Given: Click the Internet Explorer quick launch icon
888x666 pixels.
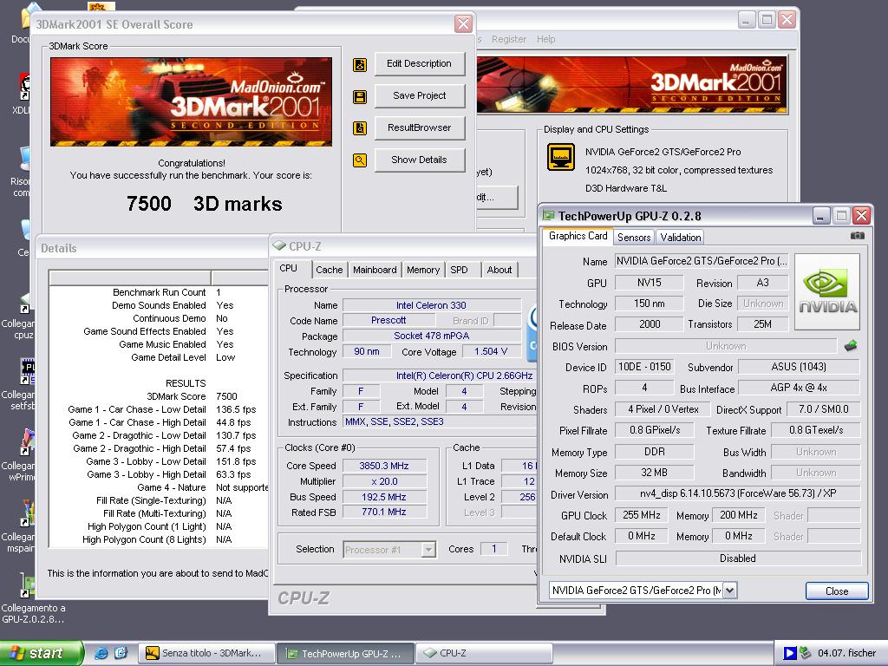Looking at the screenshot, I should click(101, 653).
